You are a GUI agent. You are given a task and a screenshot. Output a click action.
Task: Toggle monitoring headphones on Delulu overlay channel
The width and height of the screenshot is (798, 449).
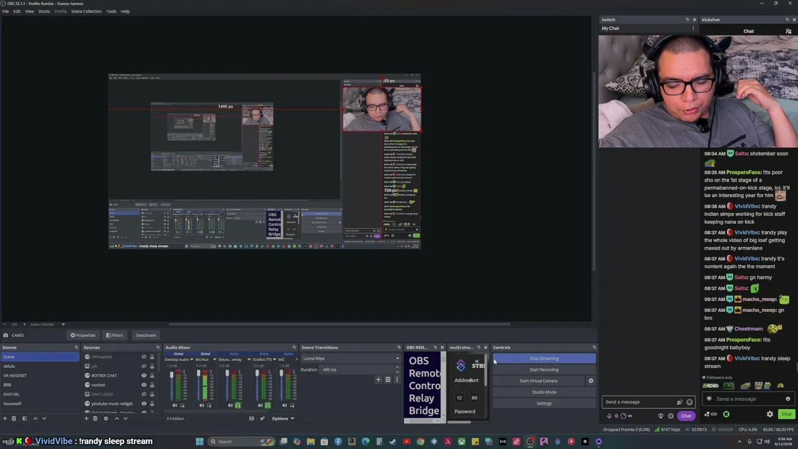[x=238, y=405]
